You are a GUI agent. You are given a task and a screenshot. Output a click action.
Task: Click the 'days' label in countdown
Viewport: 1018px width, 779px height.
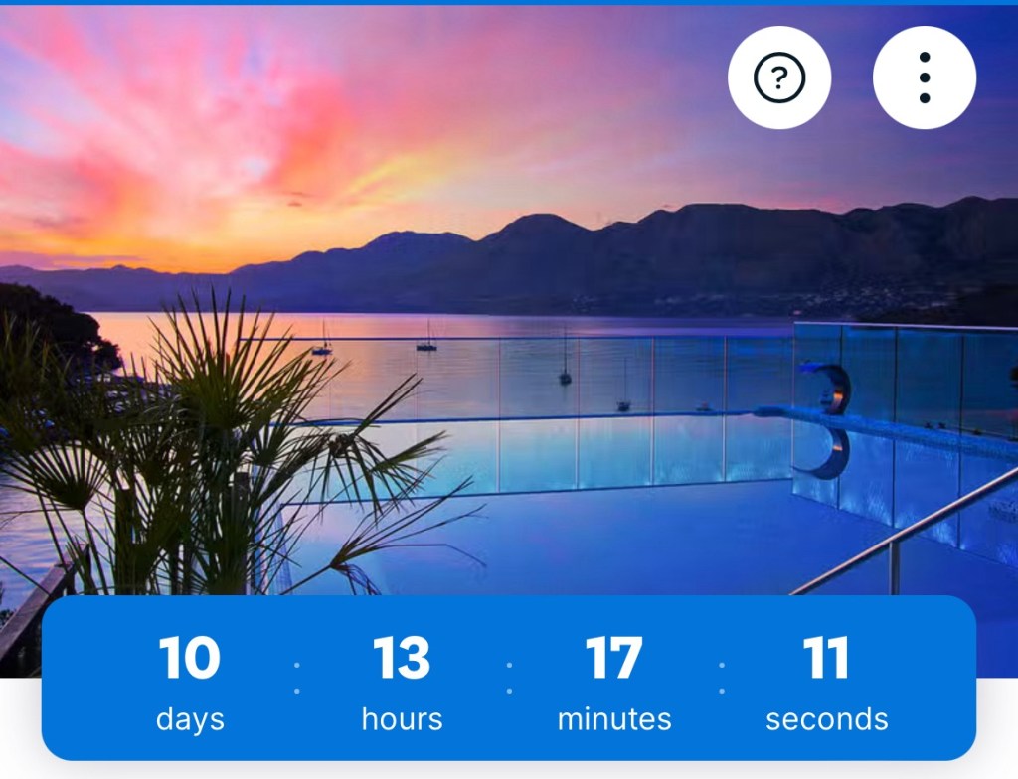(x=190, y=720)
